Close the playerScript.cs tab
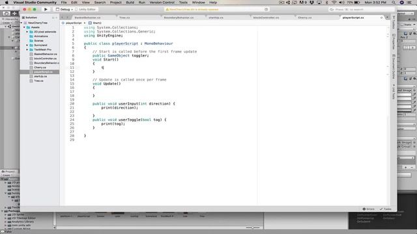Image resolution: width=417 pixels, height=234 pixels. coord(381,18)
